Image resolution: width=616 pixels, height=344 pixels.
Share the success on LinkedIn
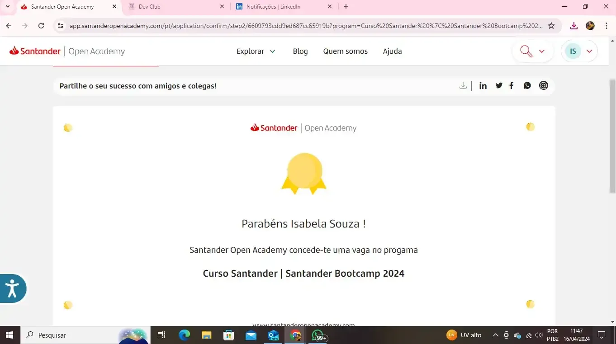483,86
